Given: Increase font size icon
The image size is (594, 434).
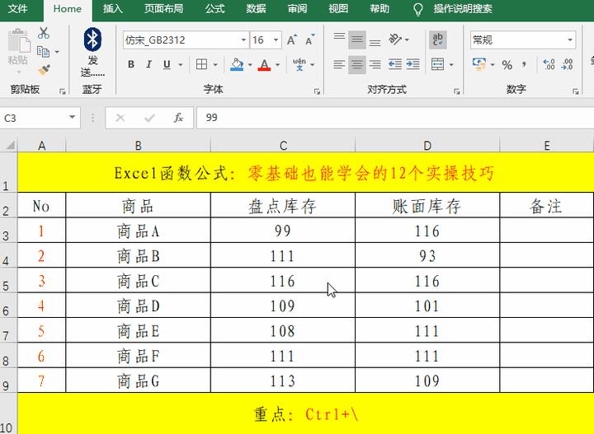Looking at the screenshot, I should (x=291, y=40).
